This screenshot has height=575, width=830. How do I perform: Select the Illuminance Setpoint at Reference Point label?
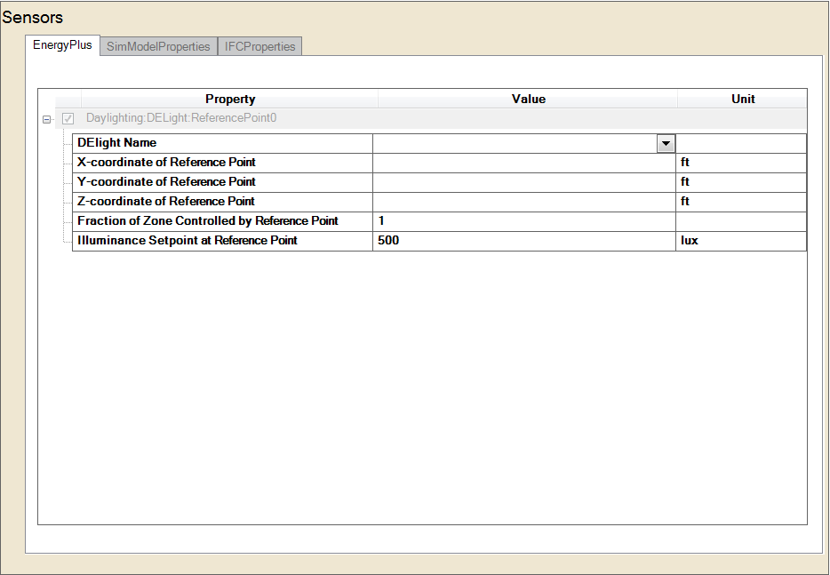pyautogui.click(x=187, y=241)
